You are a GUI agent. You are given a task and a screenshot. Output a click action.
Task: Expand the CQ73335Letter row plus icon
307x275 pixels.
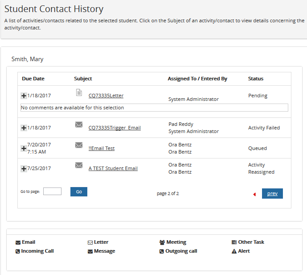click(x=24, y=96)
